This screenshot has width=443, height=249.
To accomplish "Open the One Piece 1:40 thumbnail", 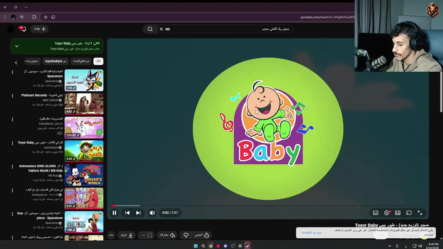I will click(84, 222).
